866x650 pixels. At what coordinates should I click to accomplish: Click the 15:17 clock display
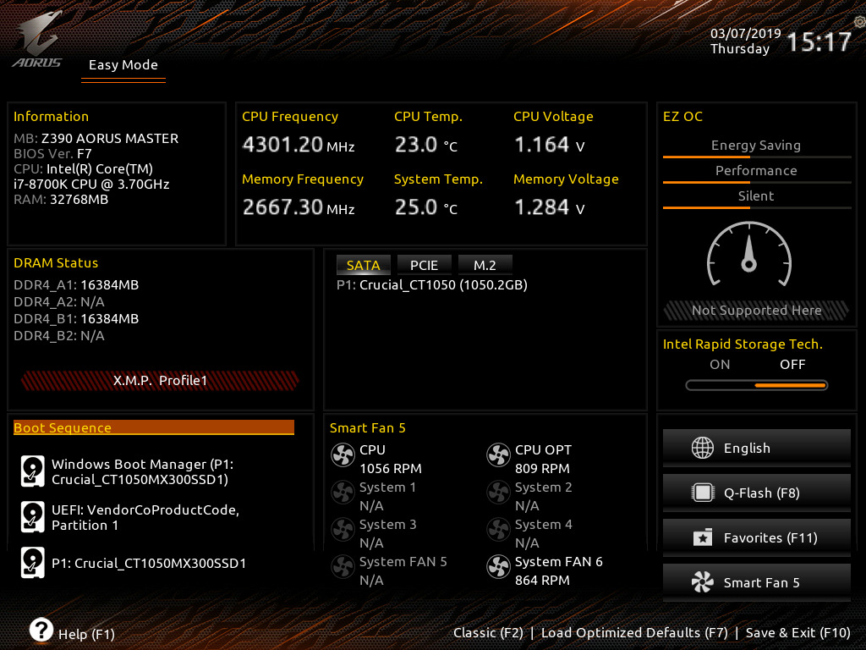pos(819,42)
